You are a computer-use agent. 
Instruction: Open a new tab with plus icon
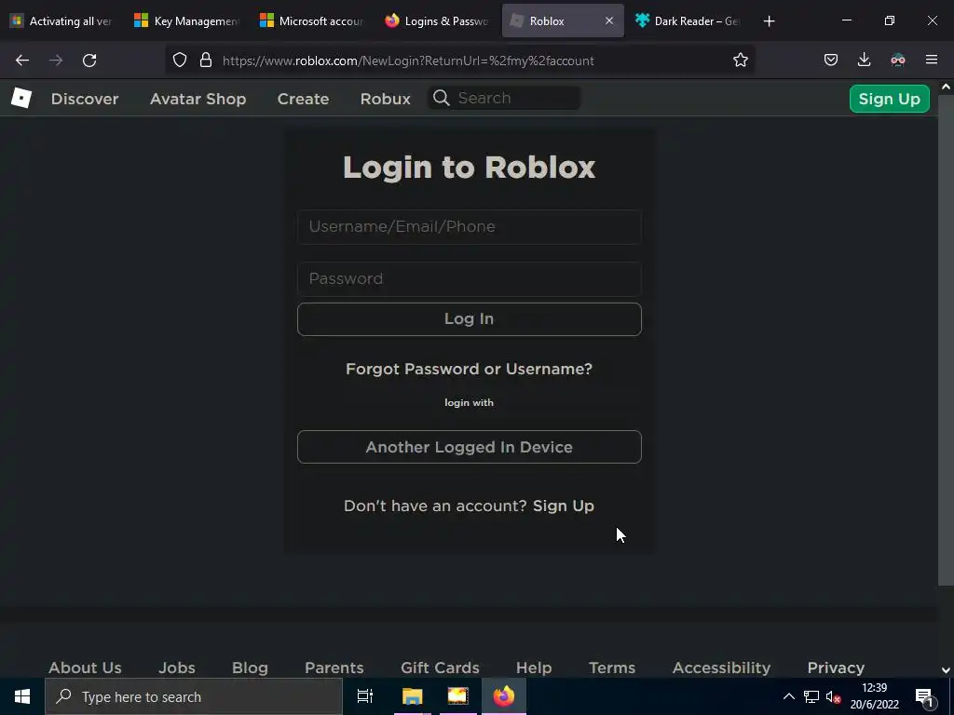(x=769, y=21)
